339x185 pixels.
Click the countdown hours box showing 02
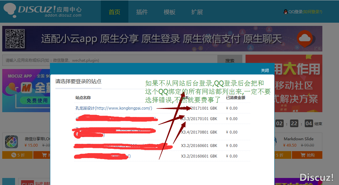coord(279,123)
